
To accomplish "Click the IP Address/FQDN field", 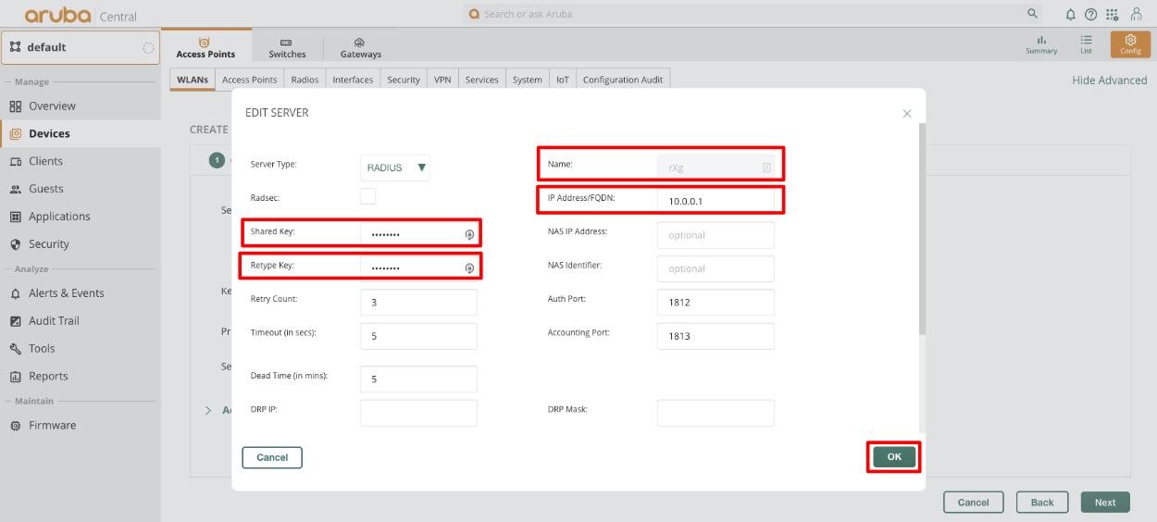I will [715, 201].
